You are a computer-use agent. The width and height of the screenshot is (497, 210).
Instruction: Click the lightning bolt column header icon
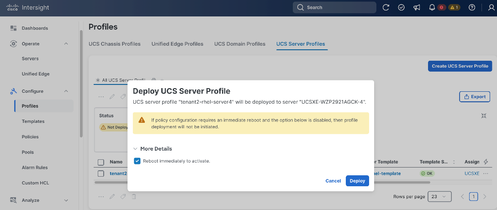(486, 162)
